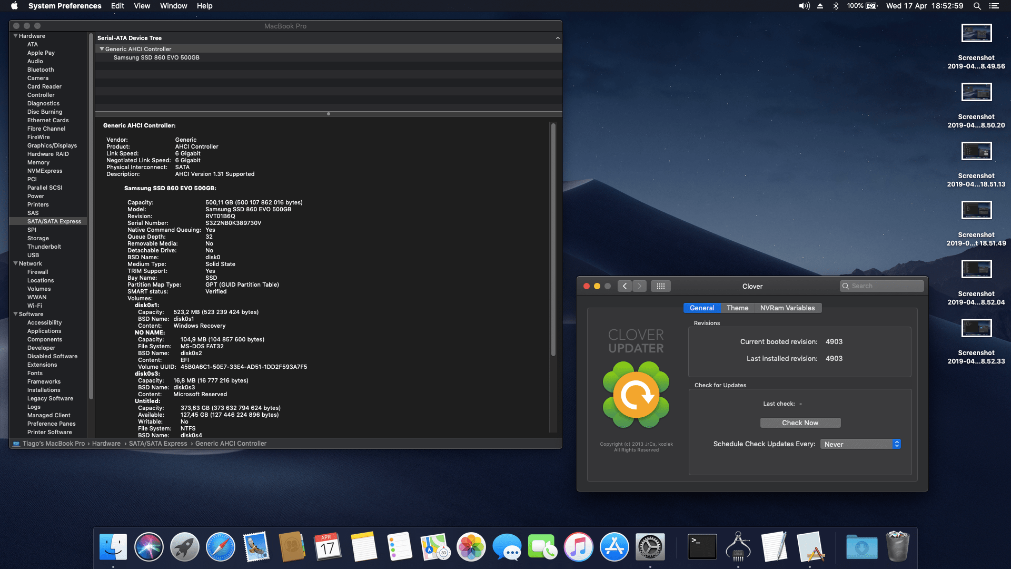
Task: Open Schedule Check Updates dropdown
Action: 860,444
